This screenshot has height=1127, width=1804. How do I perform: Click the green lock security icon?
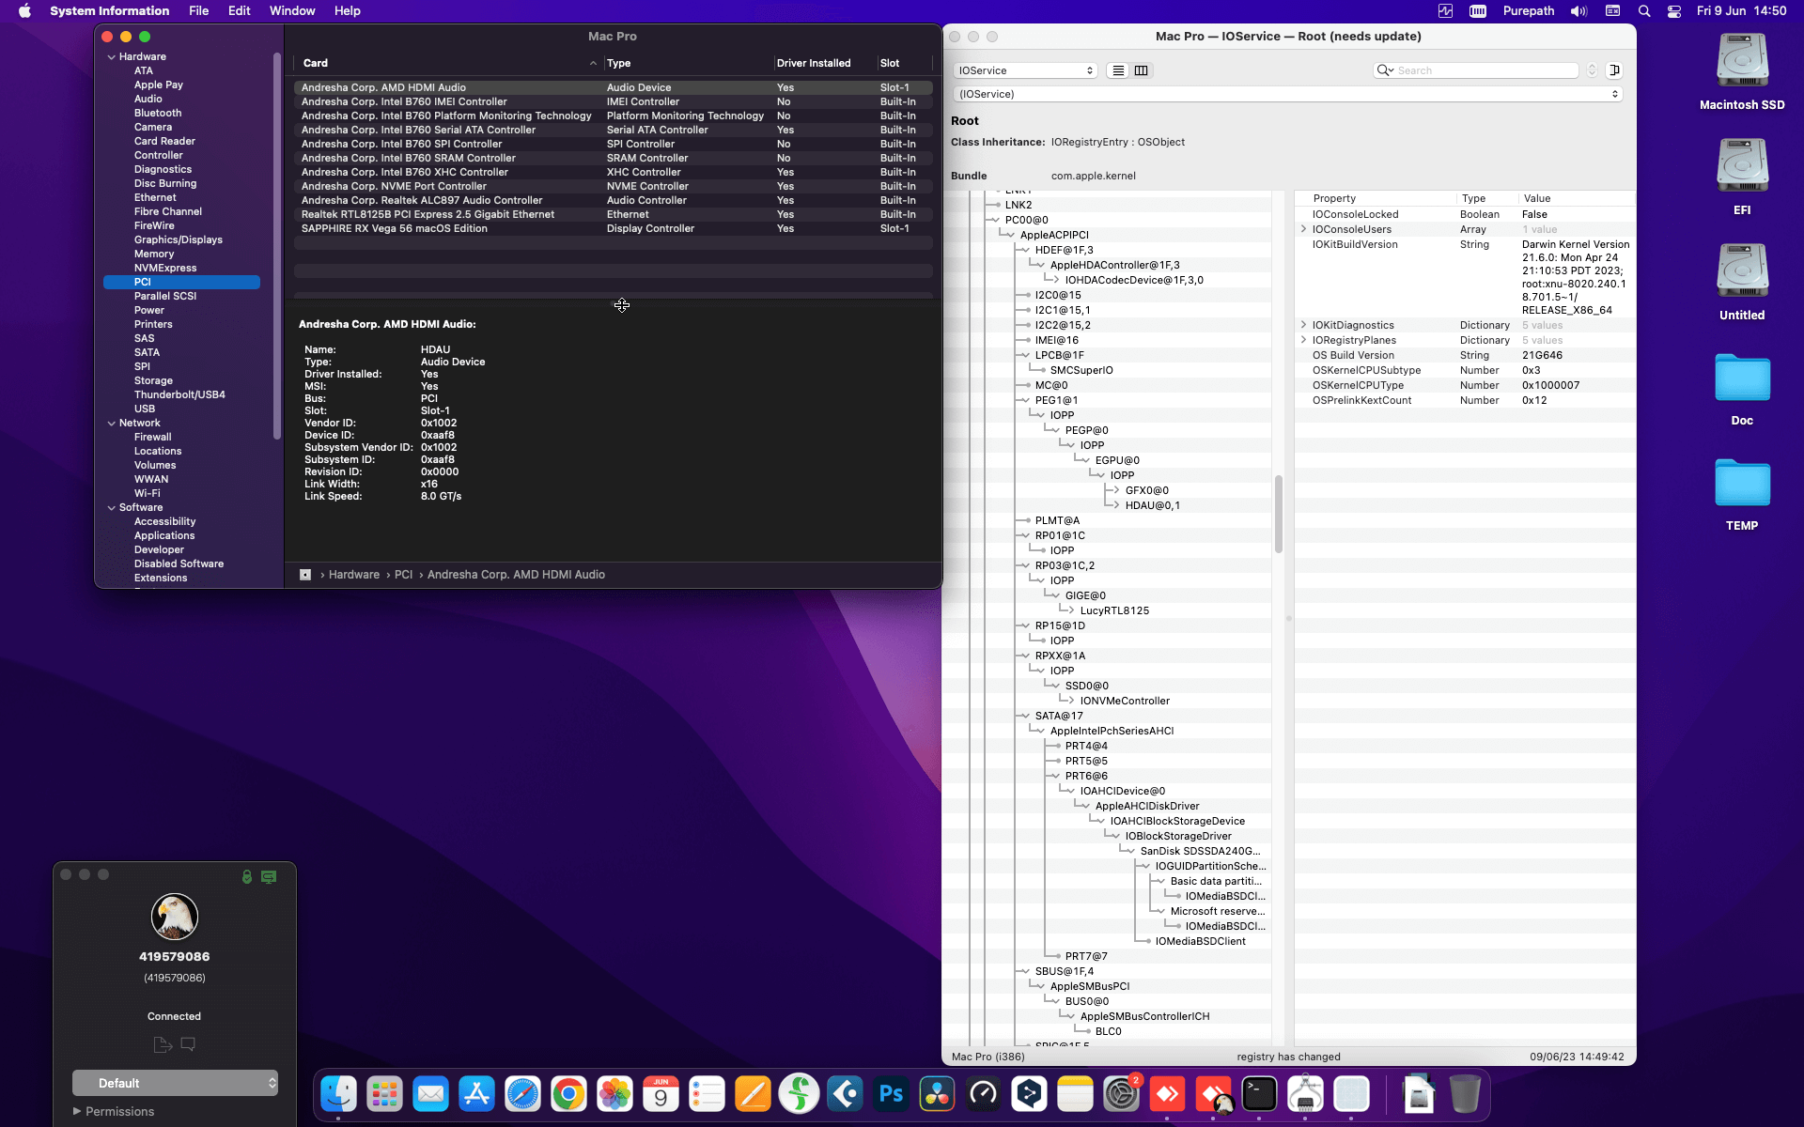(x=246, y=876)
